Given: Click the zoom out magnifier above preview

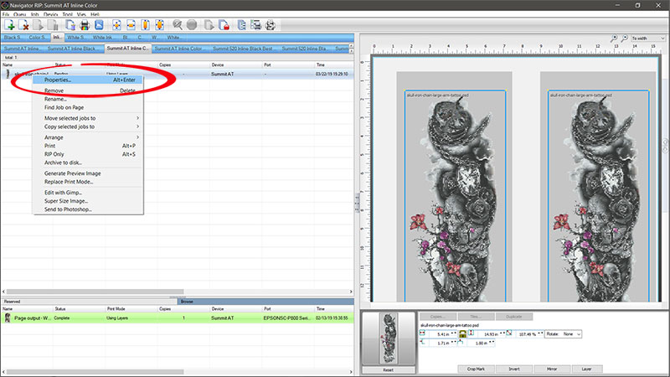Looking at the screenshot, I should point(624,39).
